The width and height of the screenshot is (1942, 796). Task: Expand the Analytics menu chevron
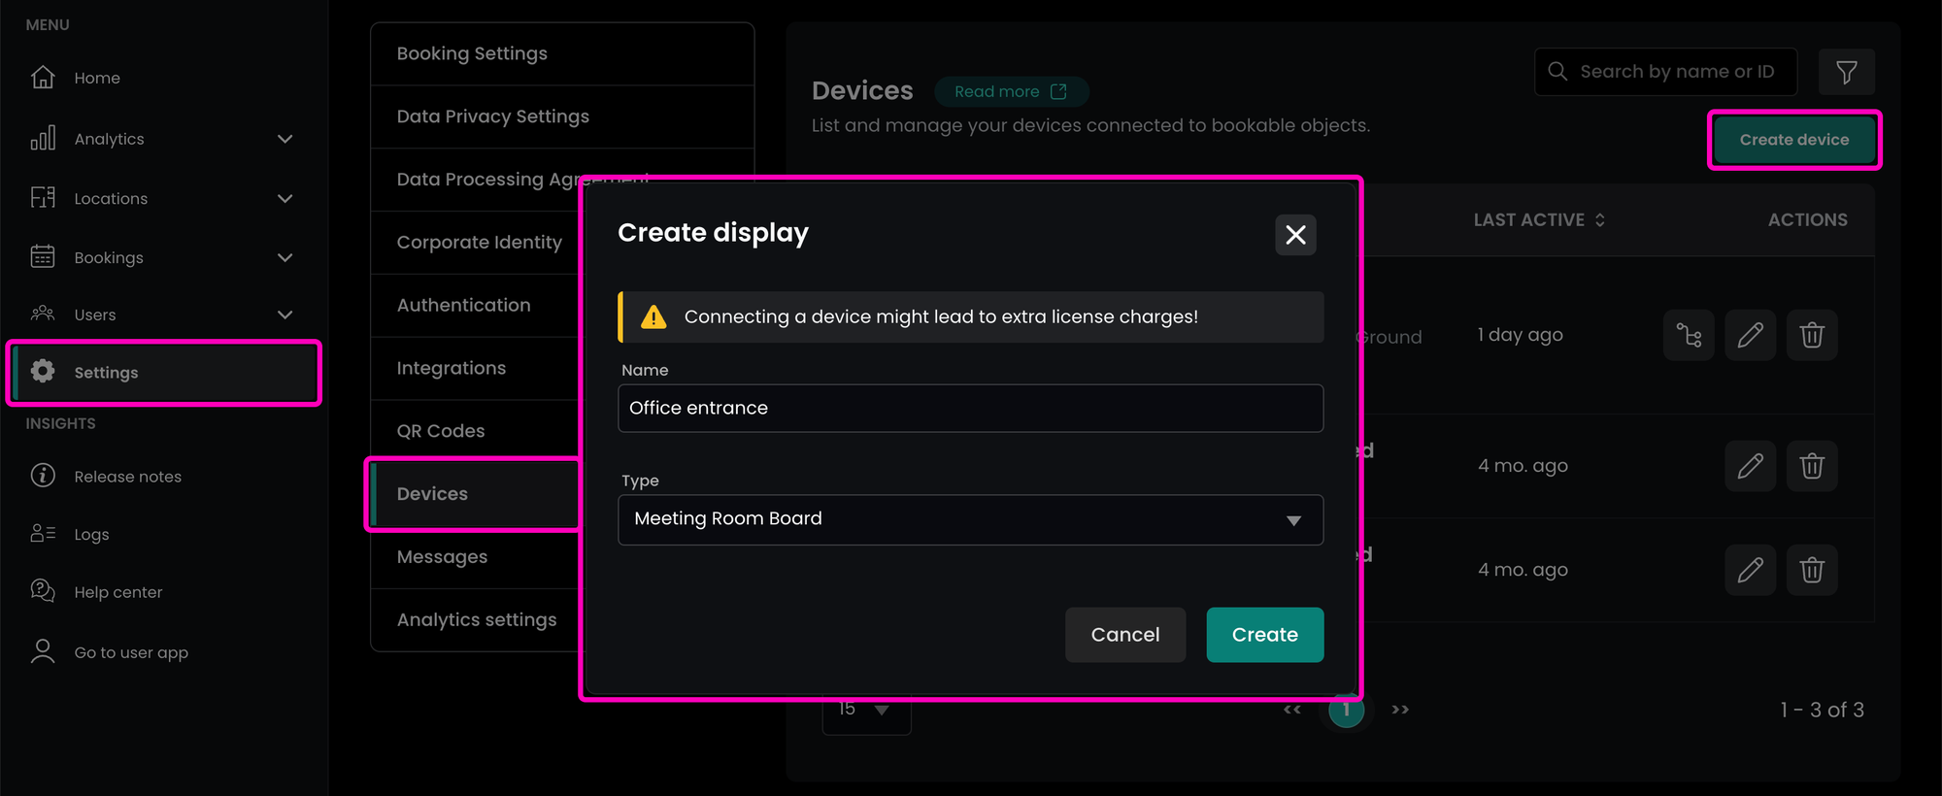(285, 139)
